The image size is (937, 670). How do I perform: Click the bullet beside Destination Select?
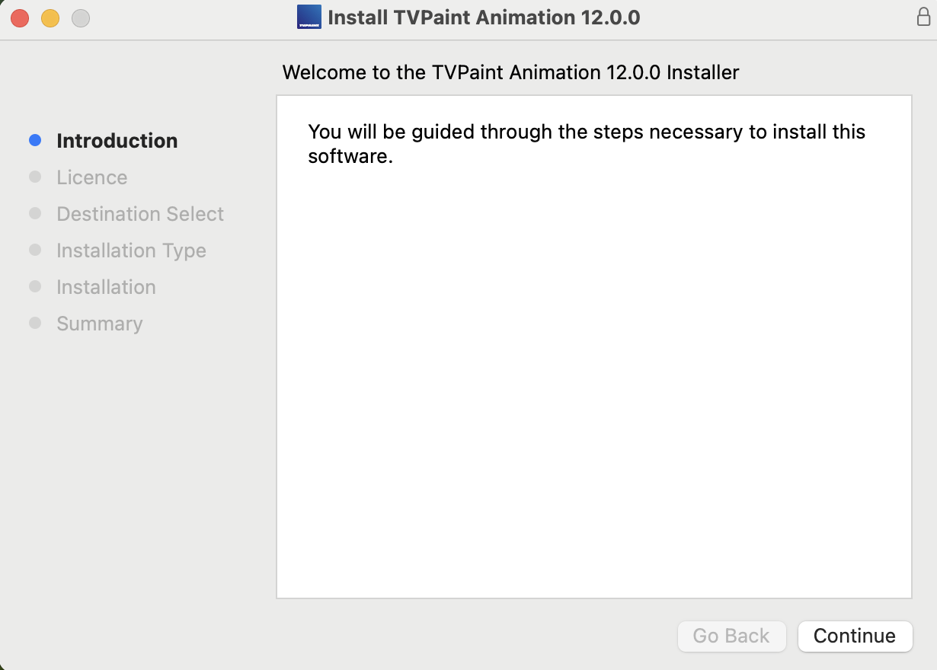(x=34, y=212)
